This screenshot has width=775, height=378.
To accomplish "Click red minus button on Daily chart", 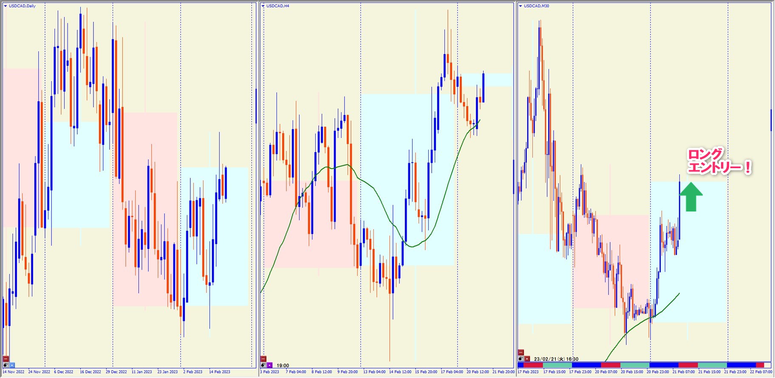I will (x=6, y=359).
